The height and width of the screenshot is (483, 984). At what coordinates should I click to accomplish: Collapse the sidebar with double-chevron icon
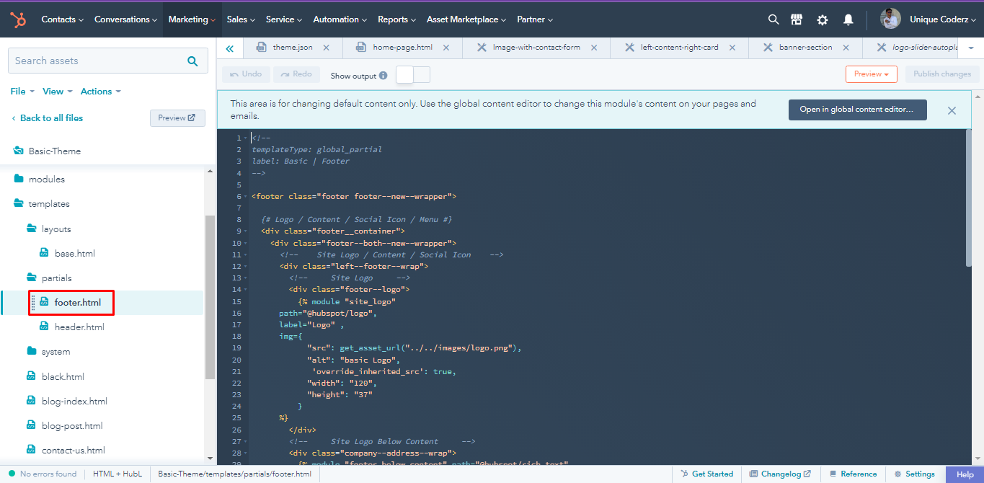pyautogui.click(x=230, y=48)
